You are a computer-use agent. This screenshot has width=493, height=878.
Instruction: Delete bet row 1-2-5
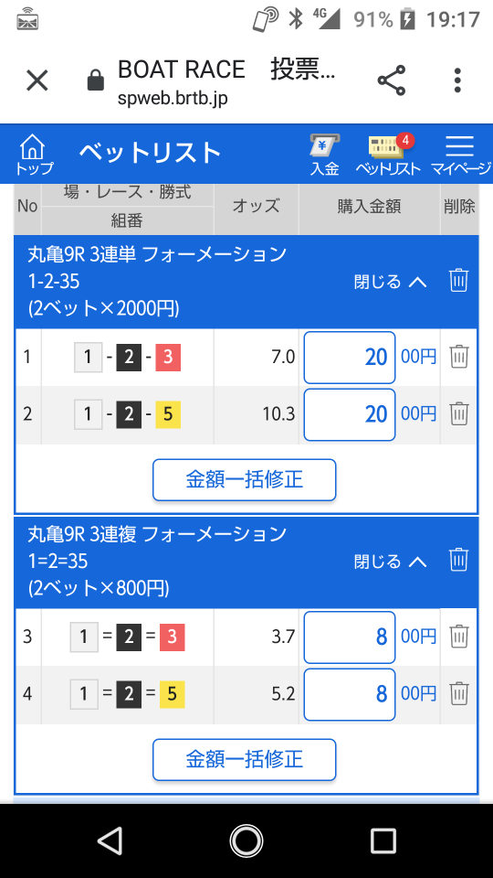tap(459, 413)
